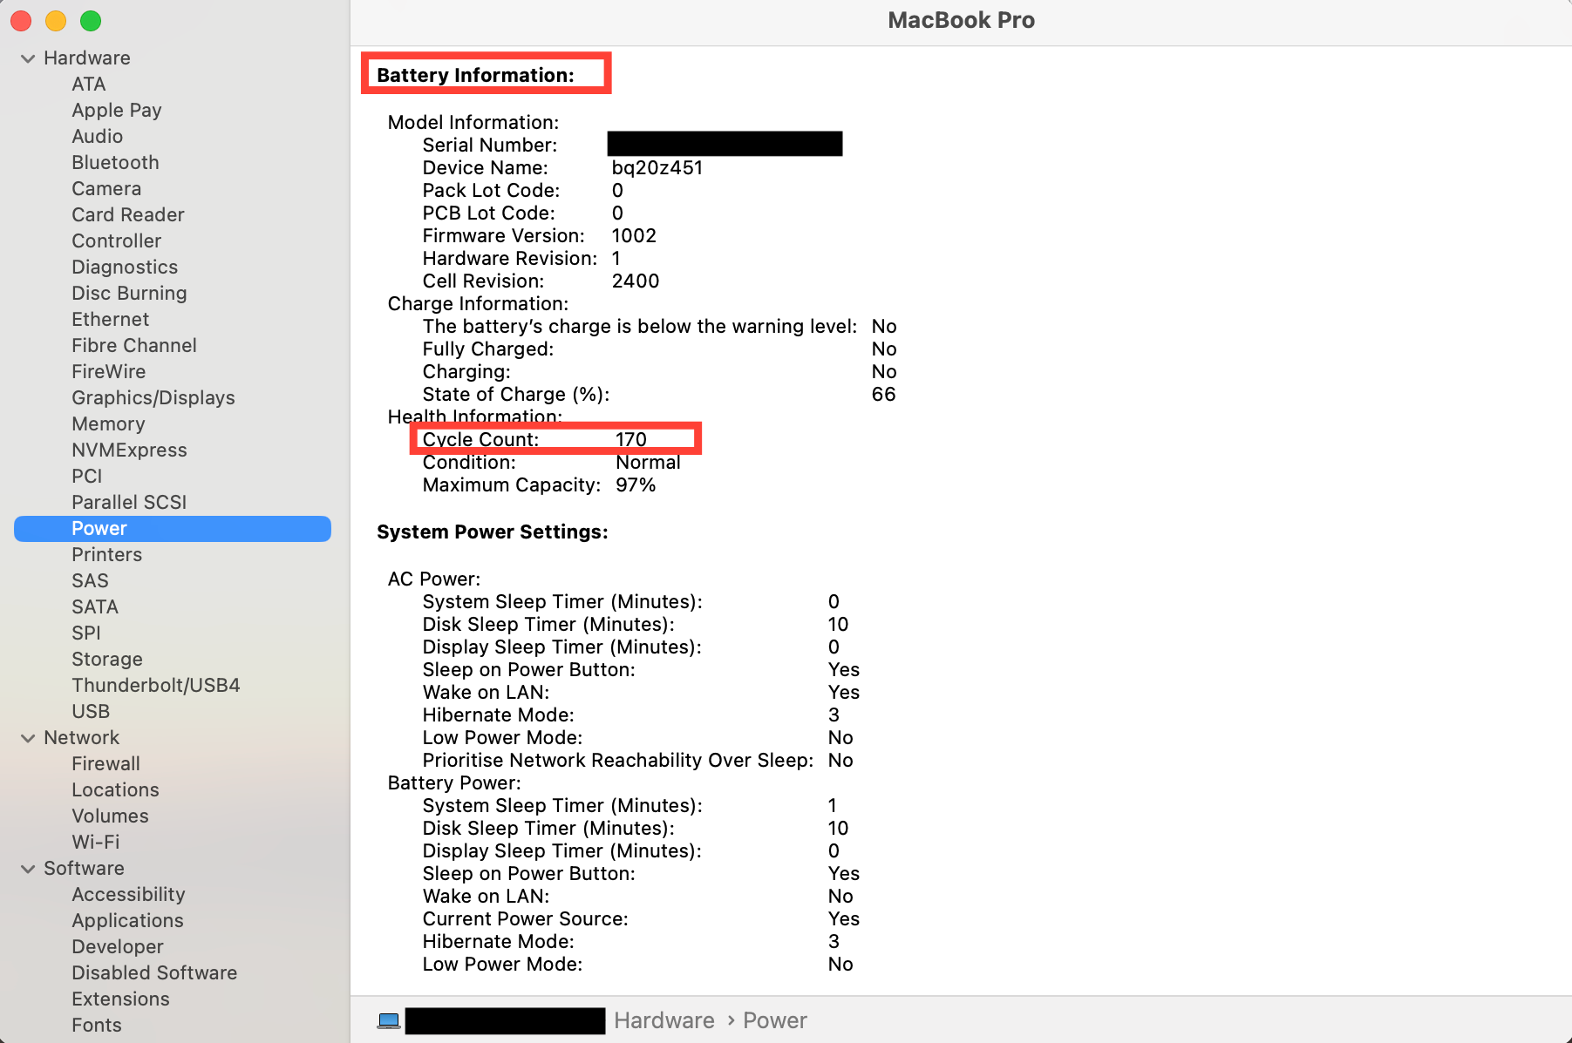
Task: Open Apple Pay hardware info
Action: (x=117, y=111)
